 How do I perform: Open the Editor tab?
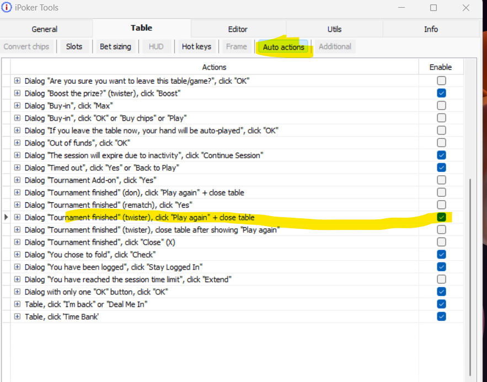point(238,29)
